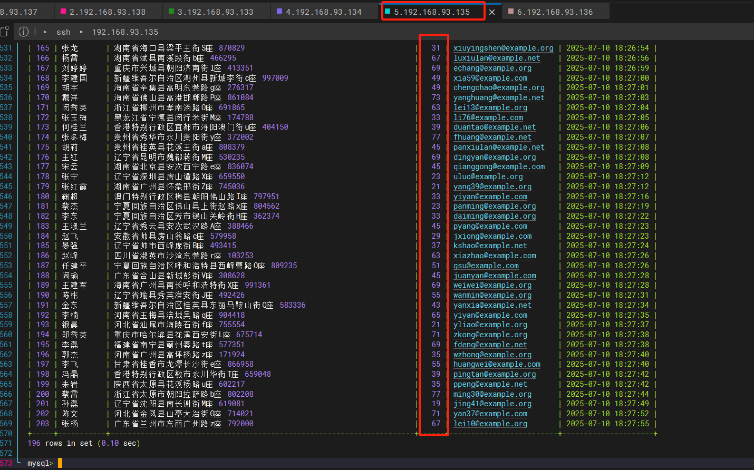
Task: Select gsu@example.com email link
Action: (x=486, y=266)
